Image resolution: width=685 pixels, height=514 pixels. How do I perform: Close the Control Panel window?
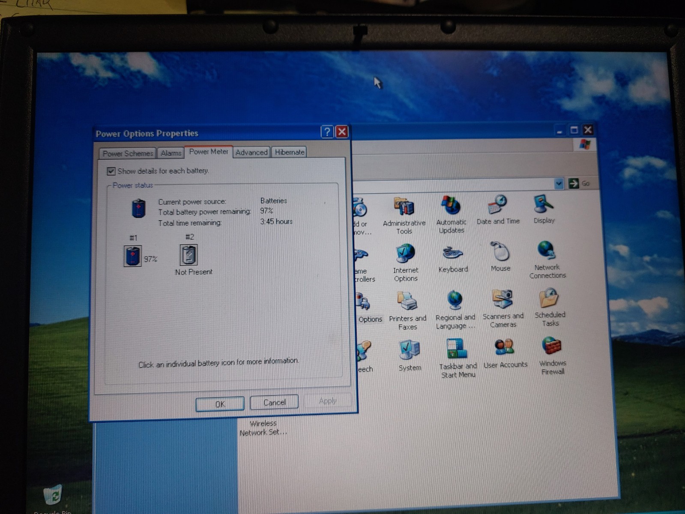coord(588,130)
